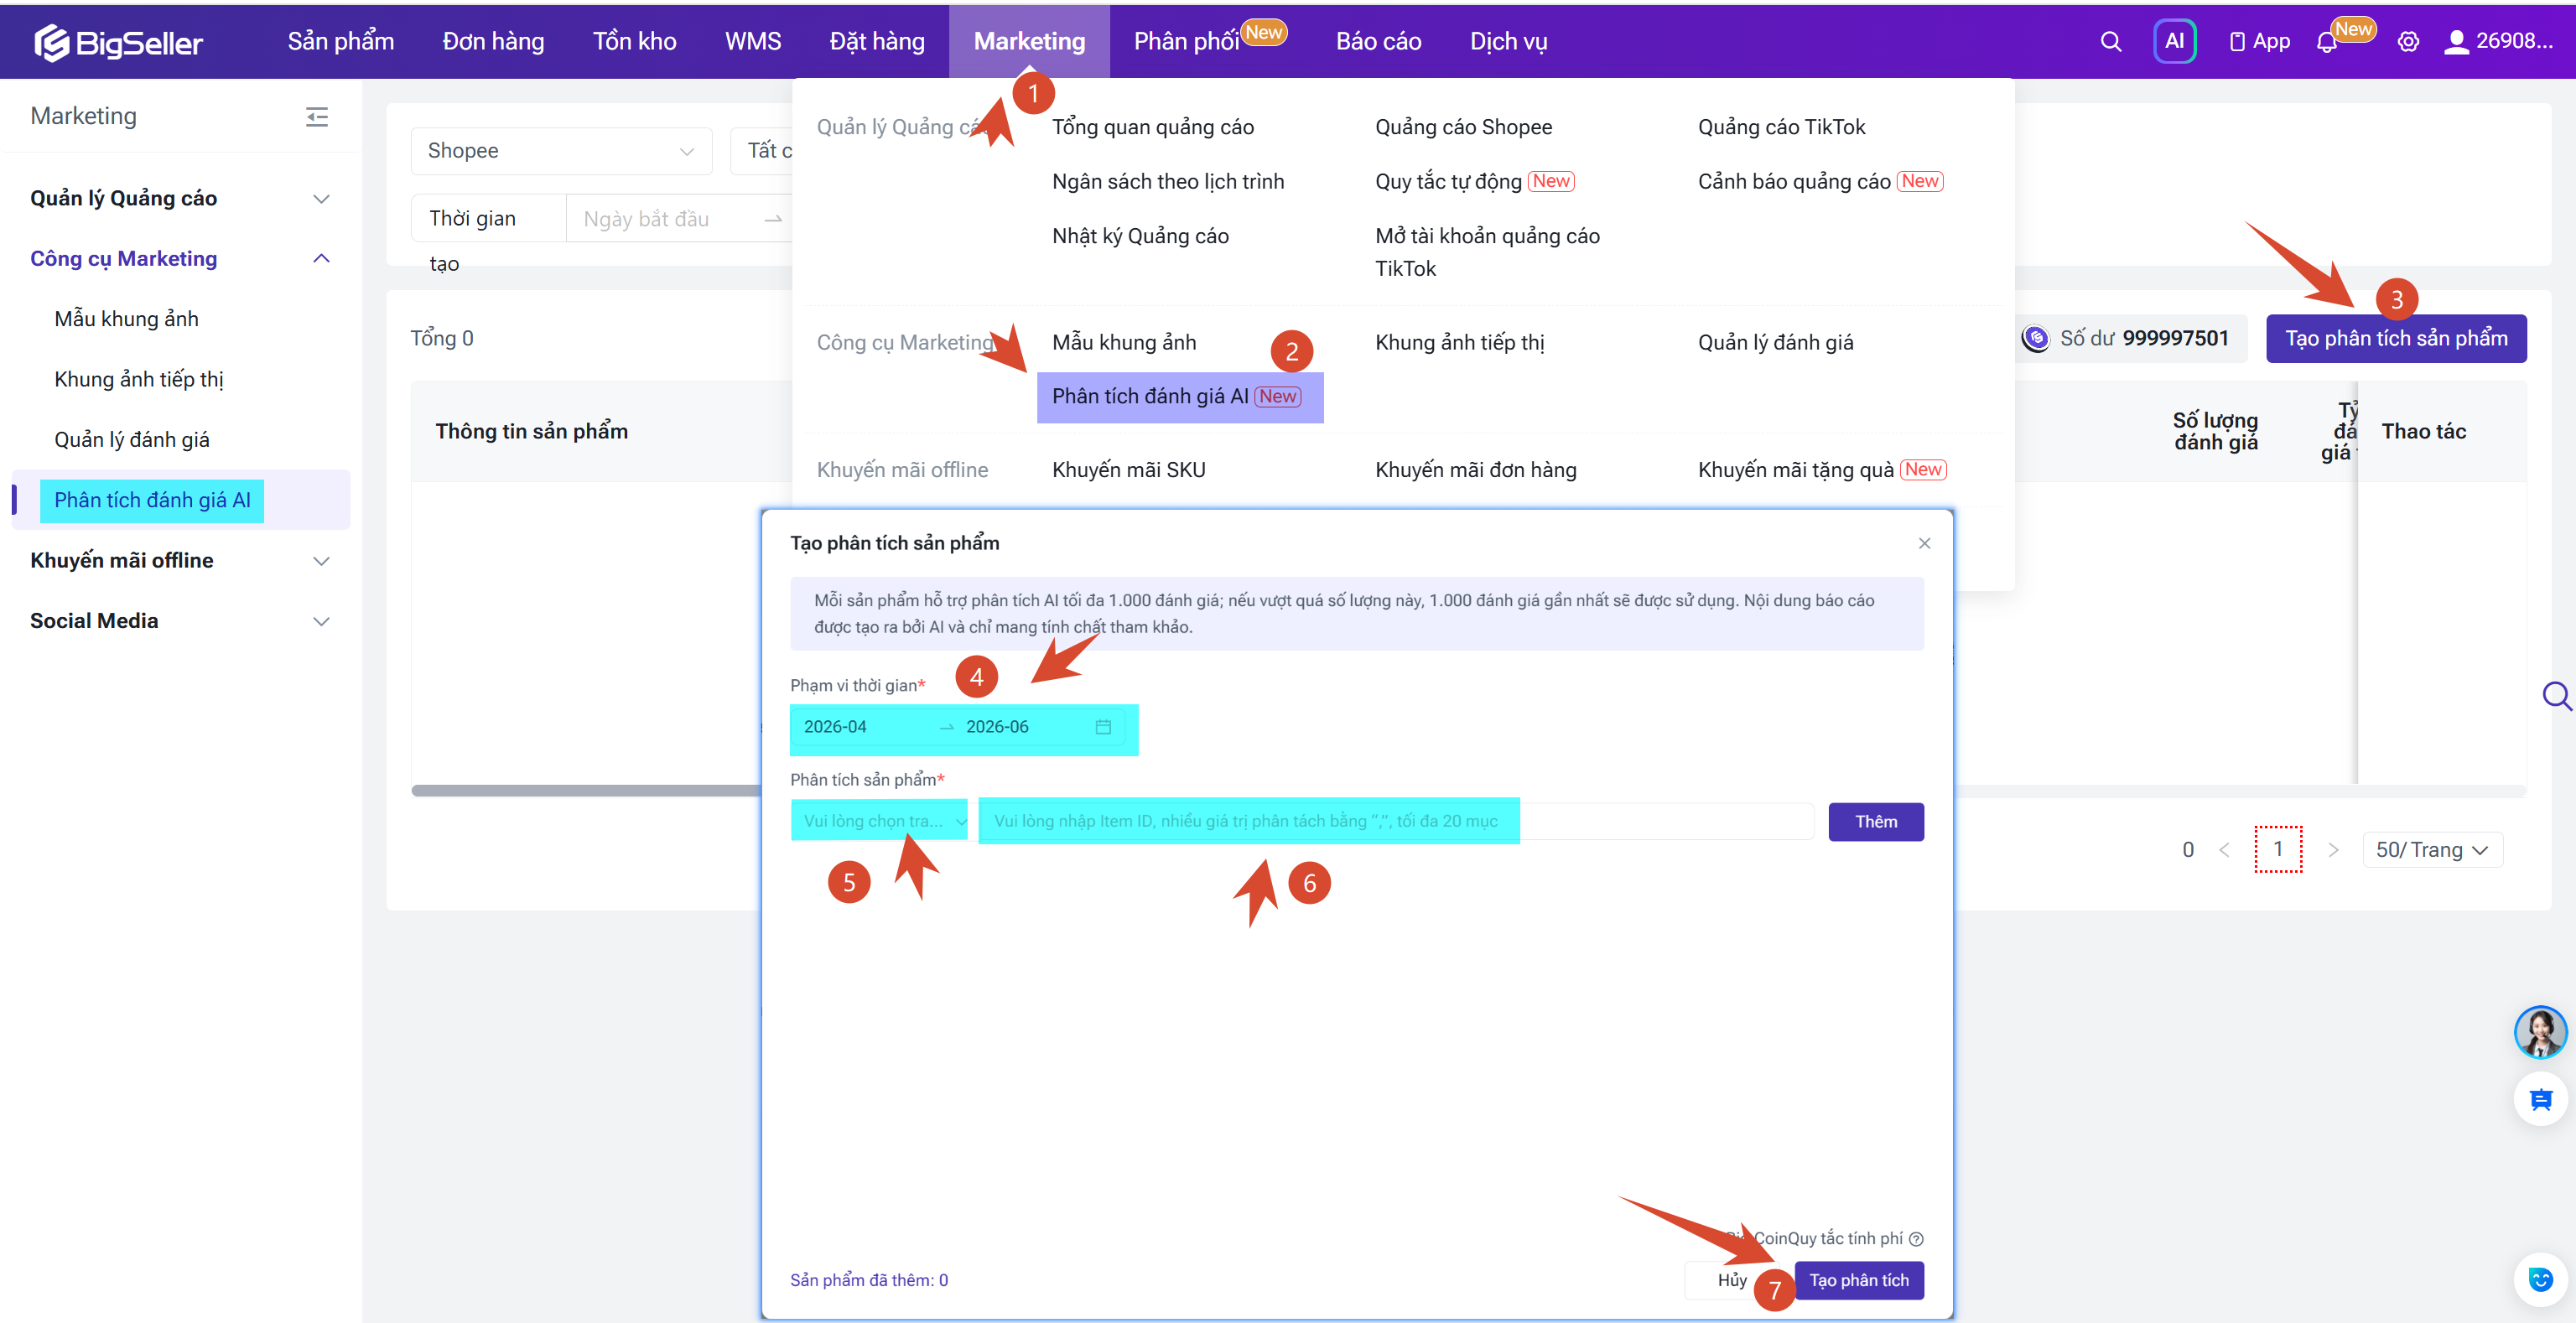Click the Thêm button

[1875, 822]
